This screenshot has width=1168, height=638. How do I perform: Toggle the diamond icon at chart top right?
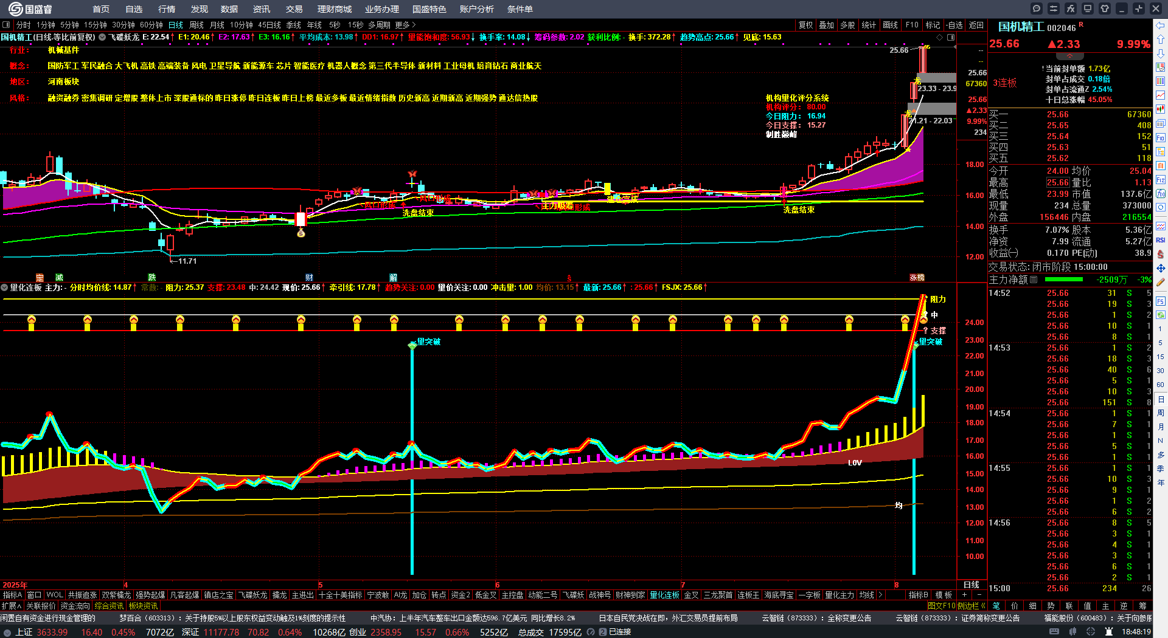[939, 37]
